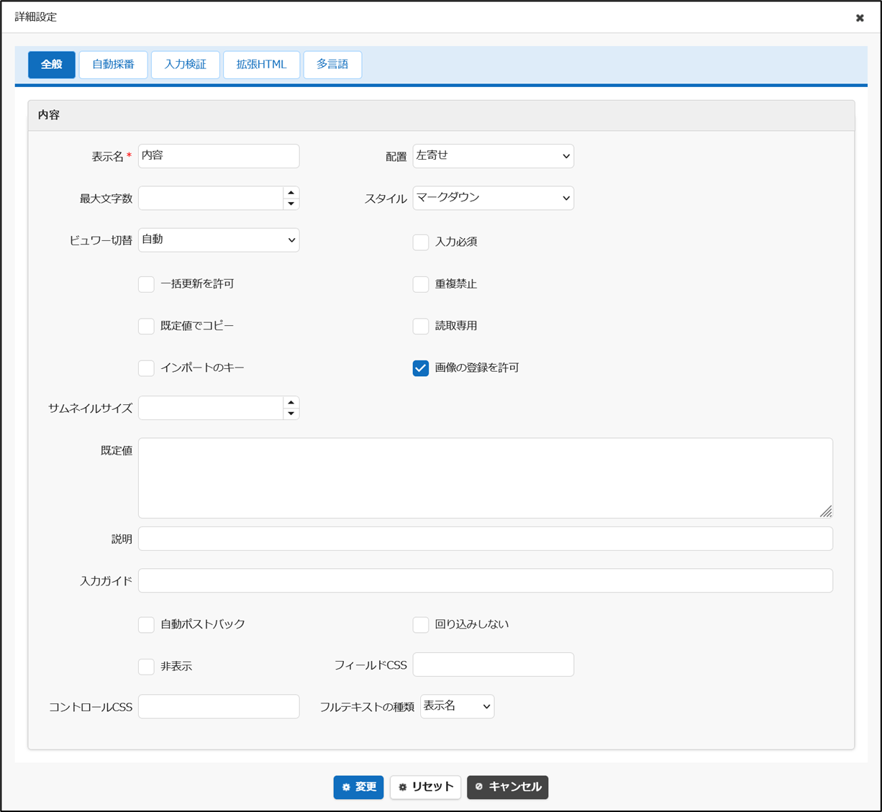The image size is (882, 812).
Task: Expand the スタイル dropdown showing マークダウン
Action: (x=493, y=198)
